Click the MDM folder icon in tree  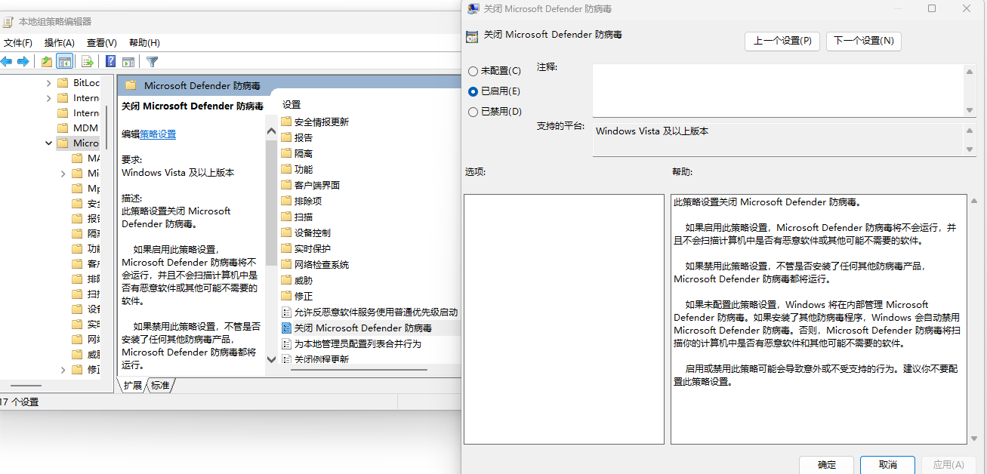click(x=63, y=128)
